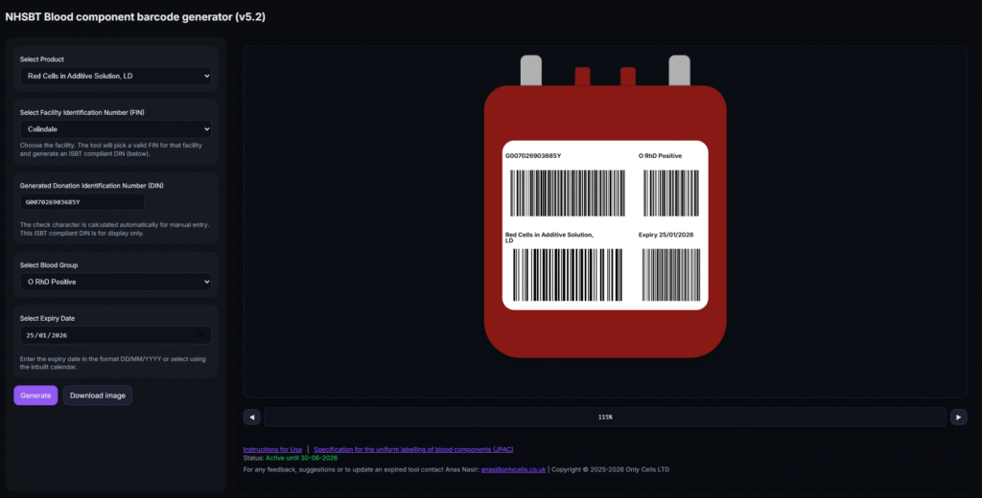Click the DIN barcode under G007026903685Y

(x=566, y=194)
